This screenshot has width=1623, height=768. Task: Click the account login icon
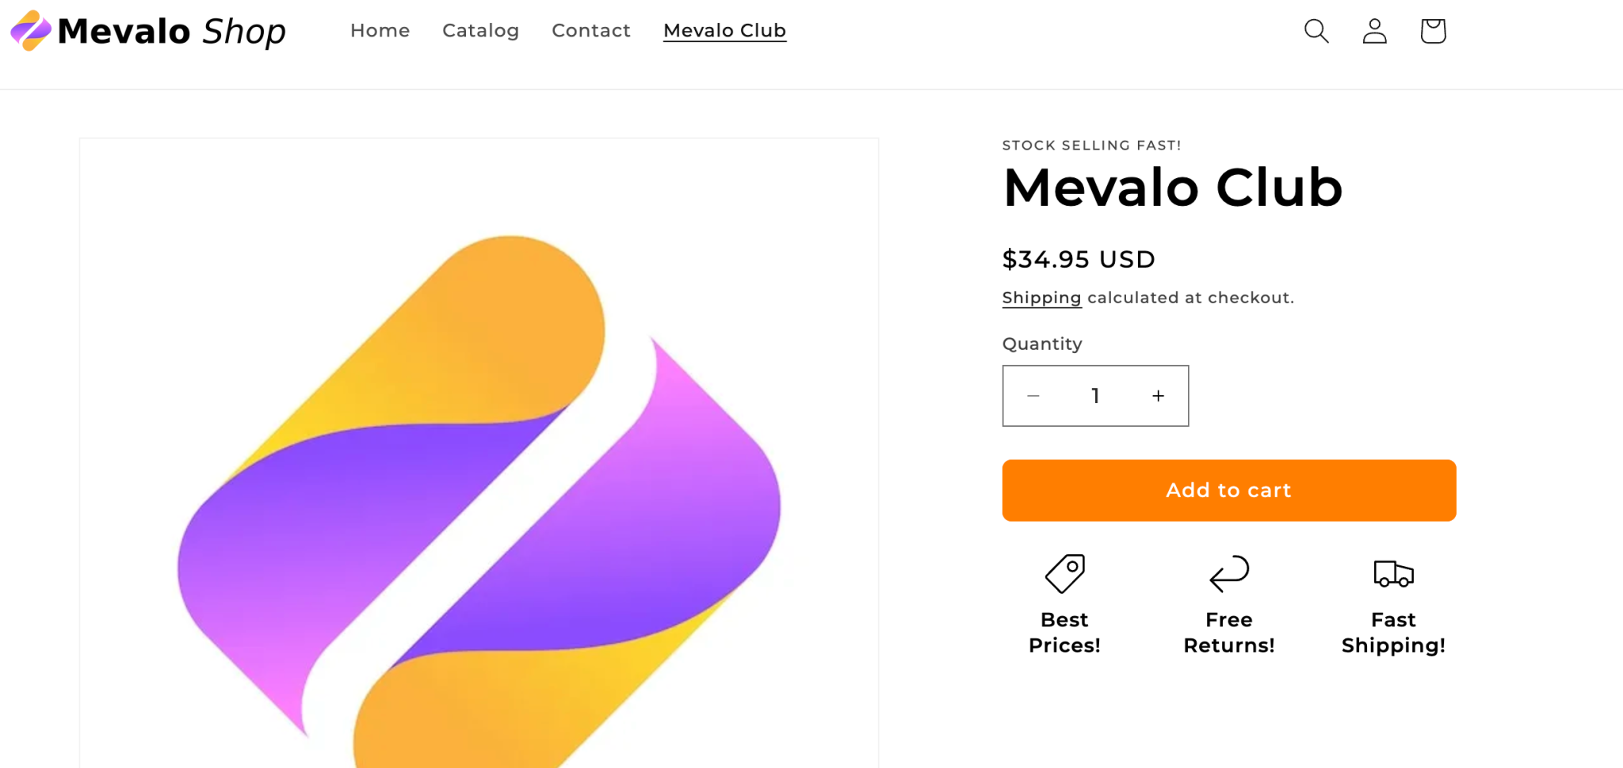[x=1374, y=31]
